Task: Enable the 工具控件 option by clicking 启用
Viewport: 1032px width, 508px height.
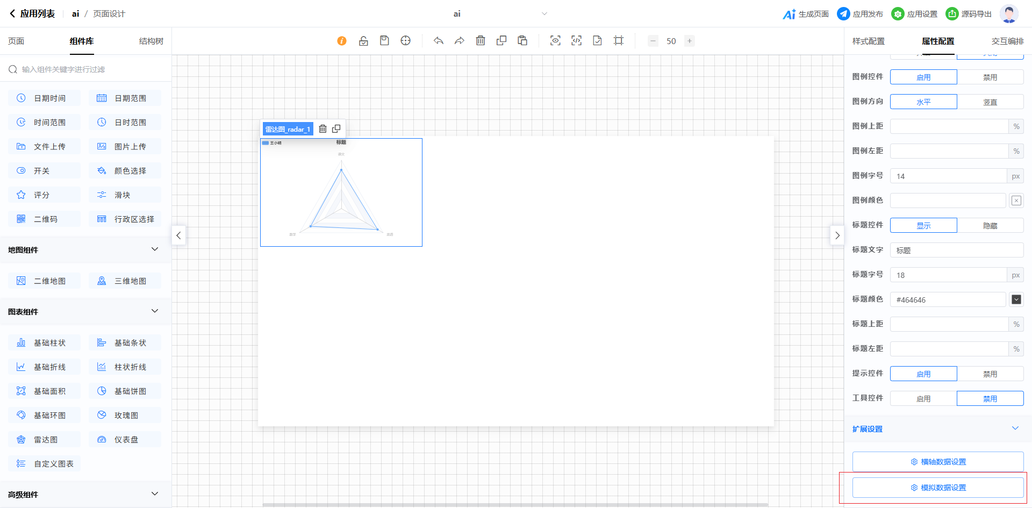Action: 923,399
